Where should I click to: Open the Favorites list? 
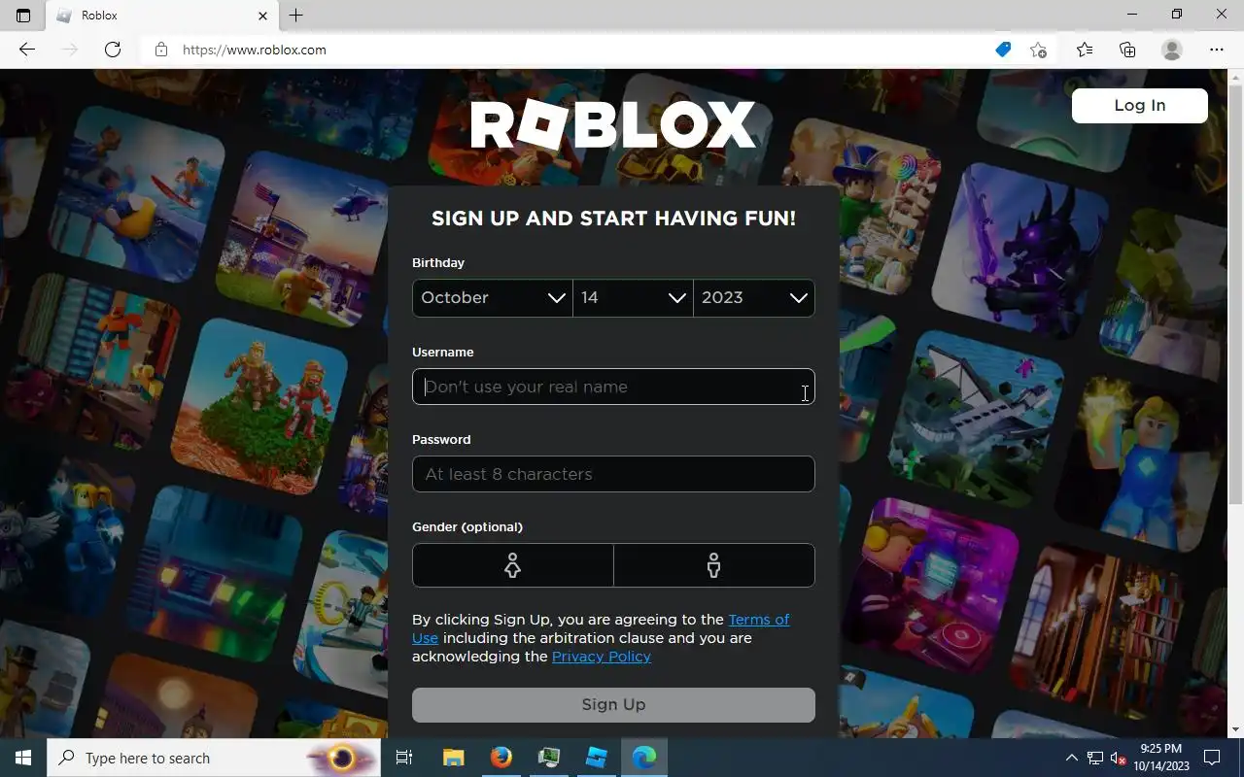(x=1085, y=50)
